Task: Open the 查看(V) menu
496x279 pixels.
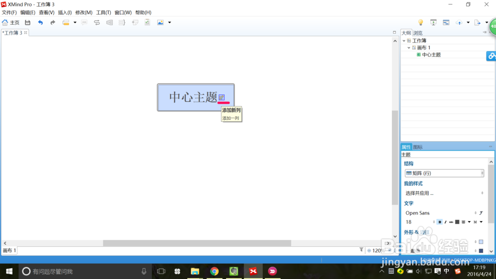Action: (47, 12)
